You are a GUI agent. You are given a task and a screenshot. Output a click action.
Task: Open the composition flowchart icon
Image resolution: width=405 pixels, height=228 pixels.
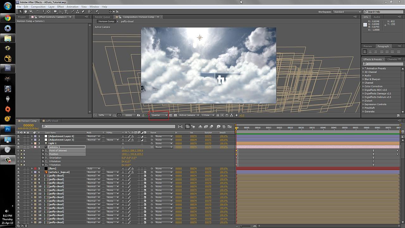click(232, 115)
